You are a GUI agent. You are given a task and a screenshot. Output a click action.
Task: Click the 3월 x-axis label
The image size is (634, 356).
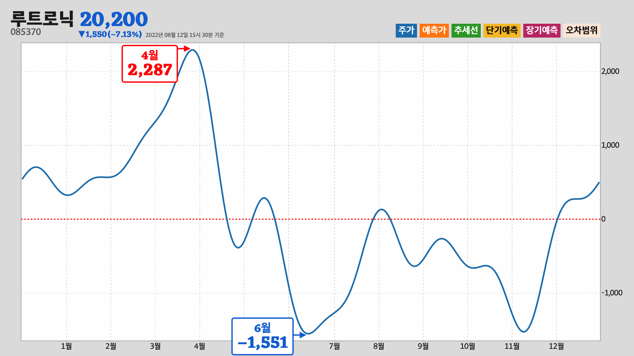click(x=155, y=346)
